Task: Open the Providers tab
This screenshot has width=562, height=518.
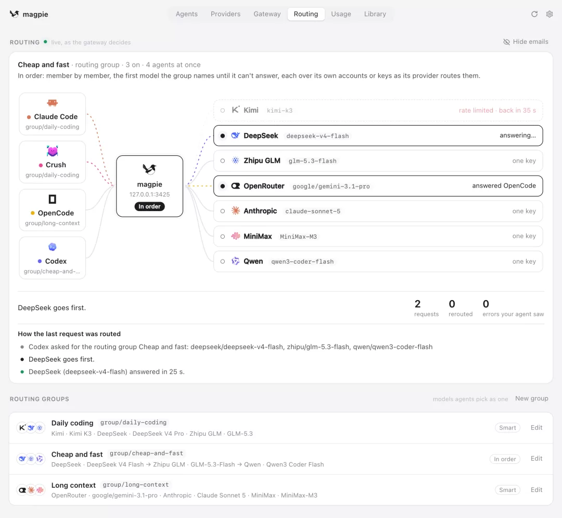Action: pos(225,14)
